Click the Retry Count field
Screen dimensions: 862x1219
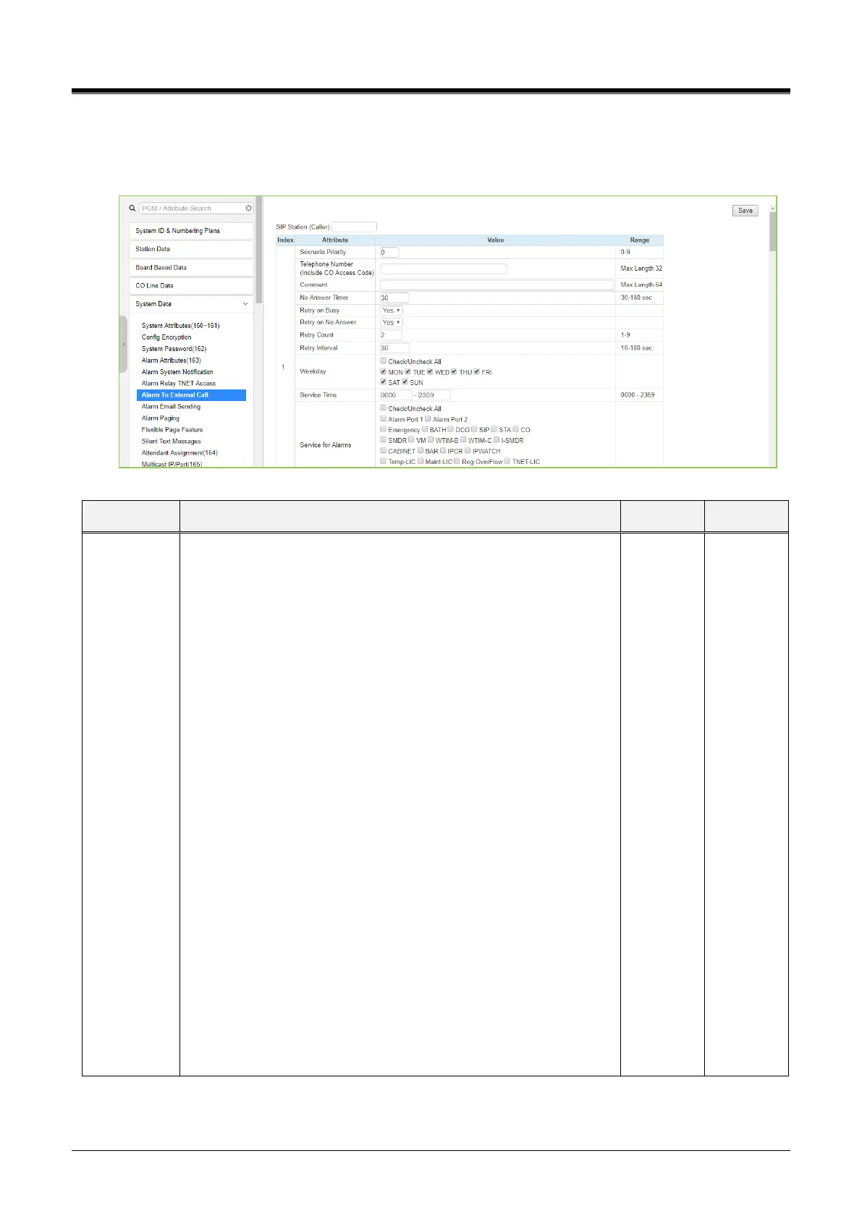[x=391, y=335]
